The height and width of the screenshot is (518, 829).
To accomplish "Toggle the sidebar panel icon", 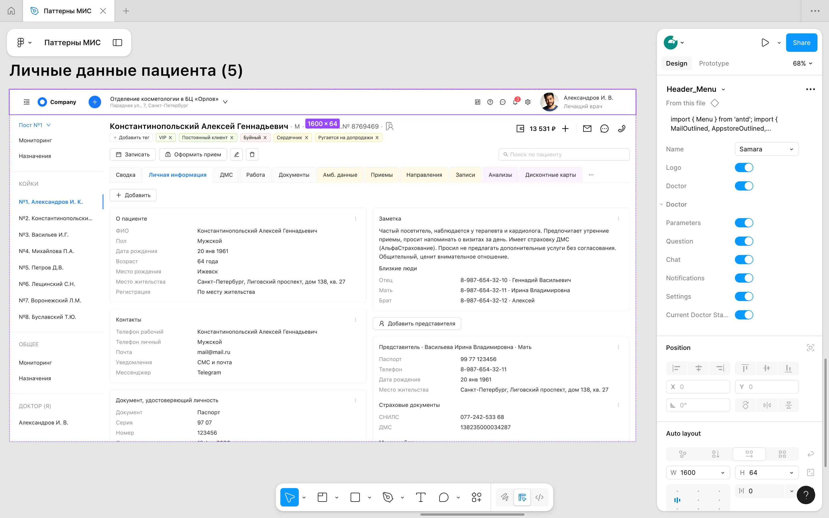I will click(117, 43).
